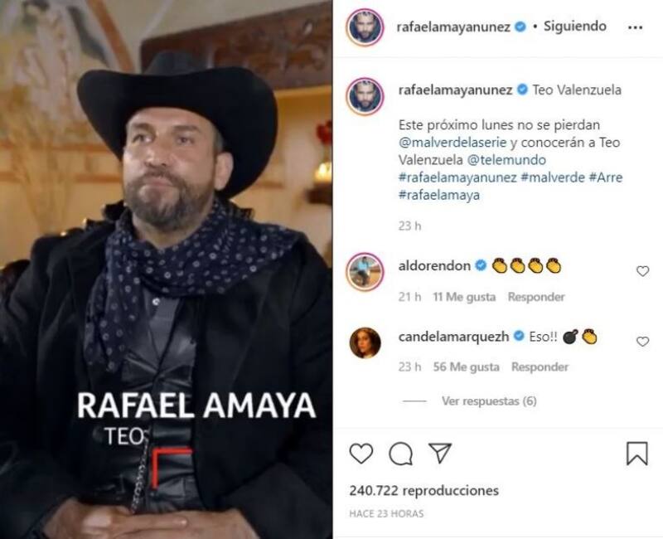Open the #Arre hashtag

[x=606, y=177]
